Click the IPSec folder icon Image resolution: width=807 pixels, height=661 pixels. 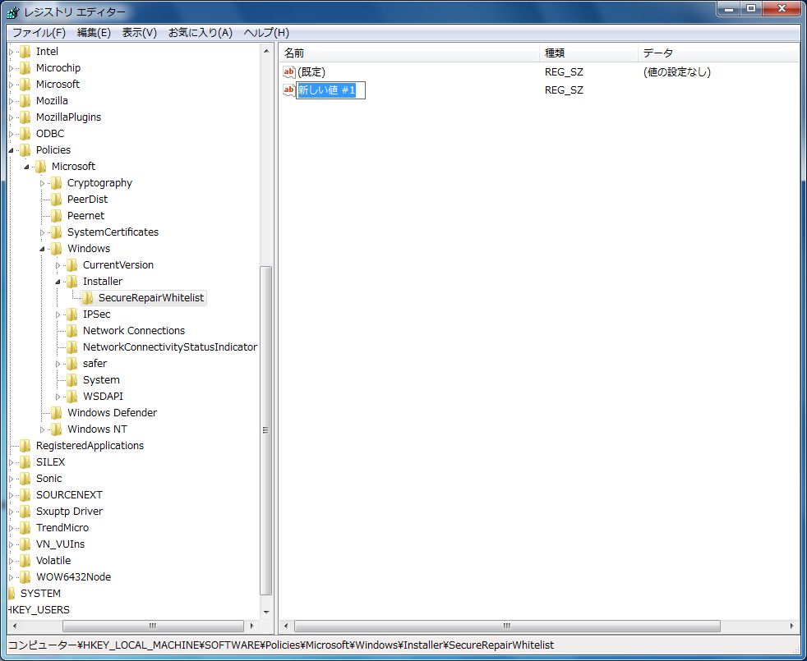point(72,314)
